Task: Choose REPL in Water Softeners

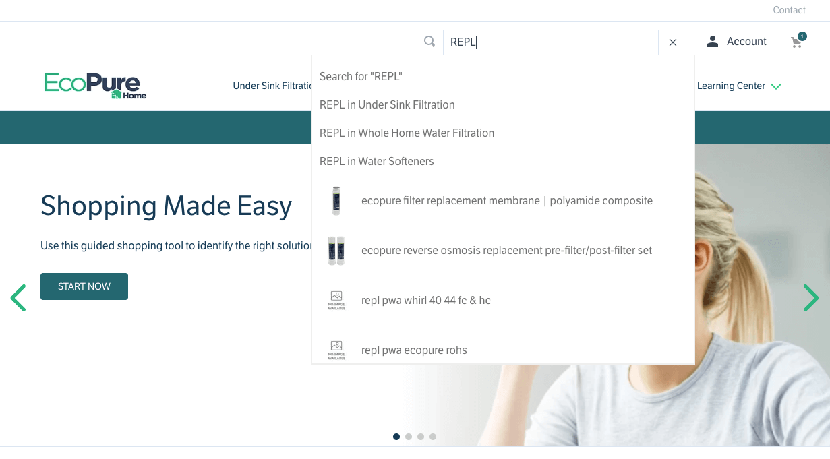Action: (x=377, y=161)
